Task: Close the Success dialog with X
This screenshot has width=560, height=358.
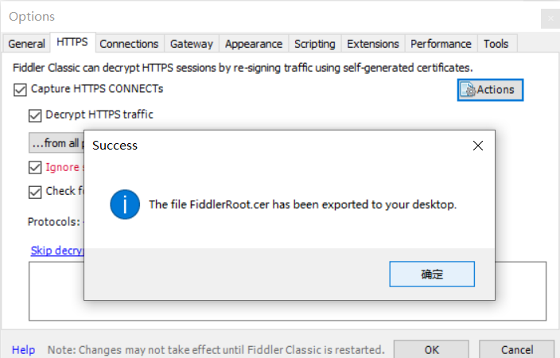Action: click(x=478, y=146)
